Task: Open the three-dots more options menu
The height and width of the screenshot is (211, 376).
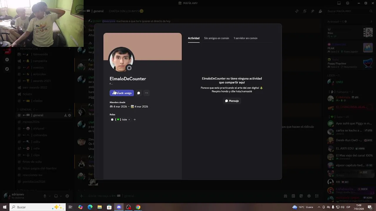Action: point(146,93)
